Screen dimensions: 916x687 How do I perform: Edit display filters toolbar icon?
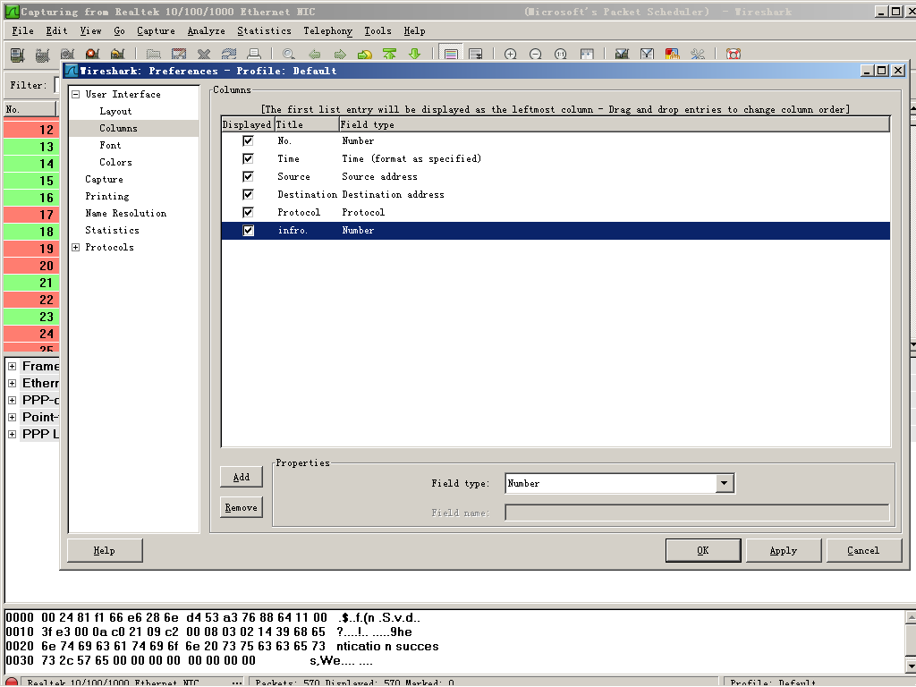coord(648,55)
